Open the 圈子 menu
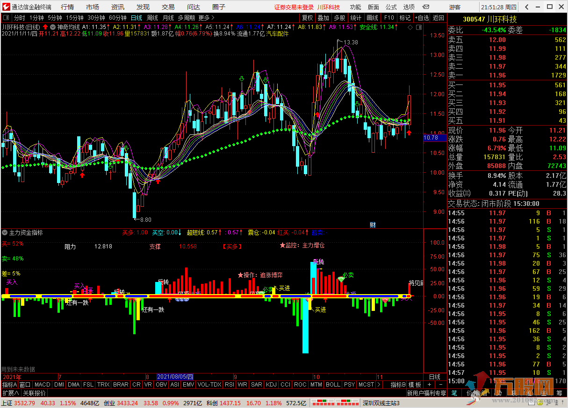The height and width of the screenshot is (408, 568). point(219,7)
